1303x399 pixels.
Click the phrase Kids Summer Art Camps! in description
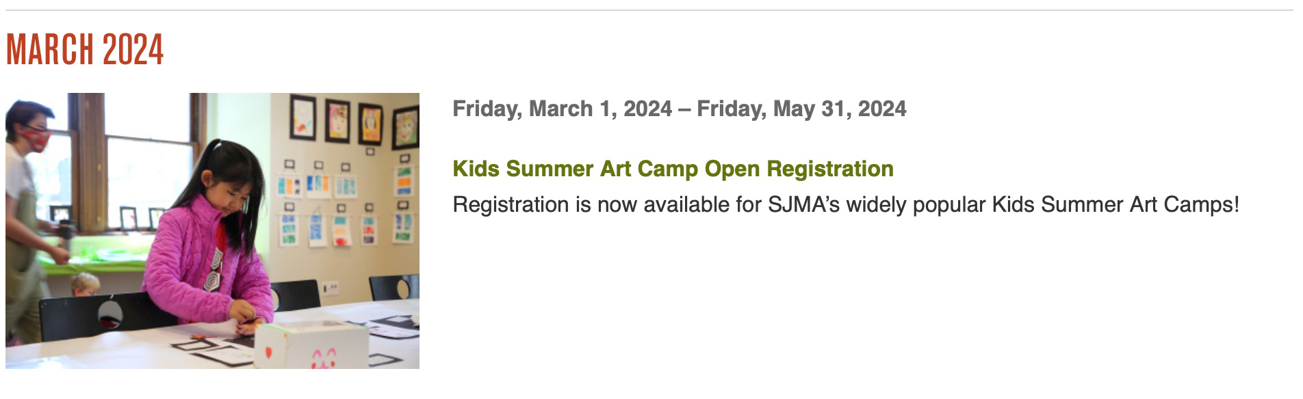[x=1115, y=204]
